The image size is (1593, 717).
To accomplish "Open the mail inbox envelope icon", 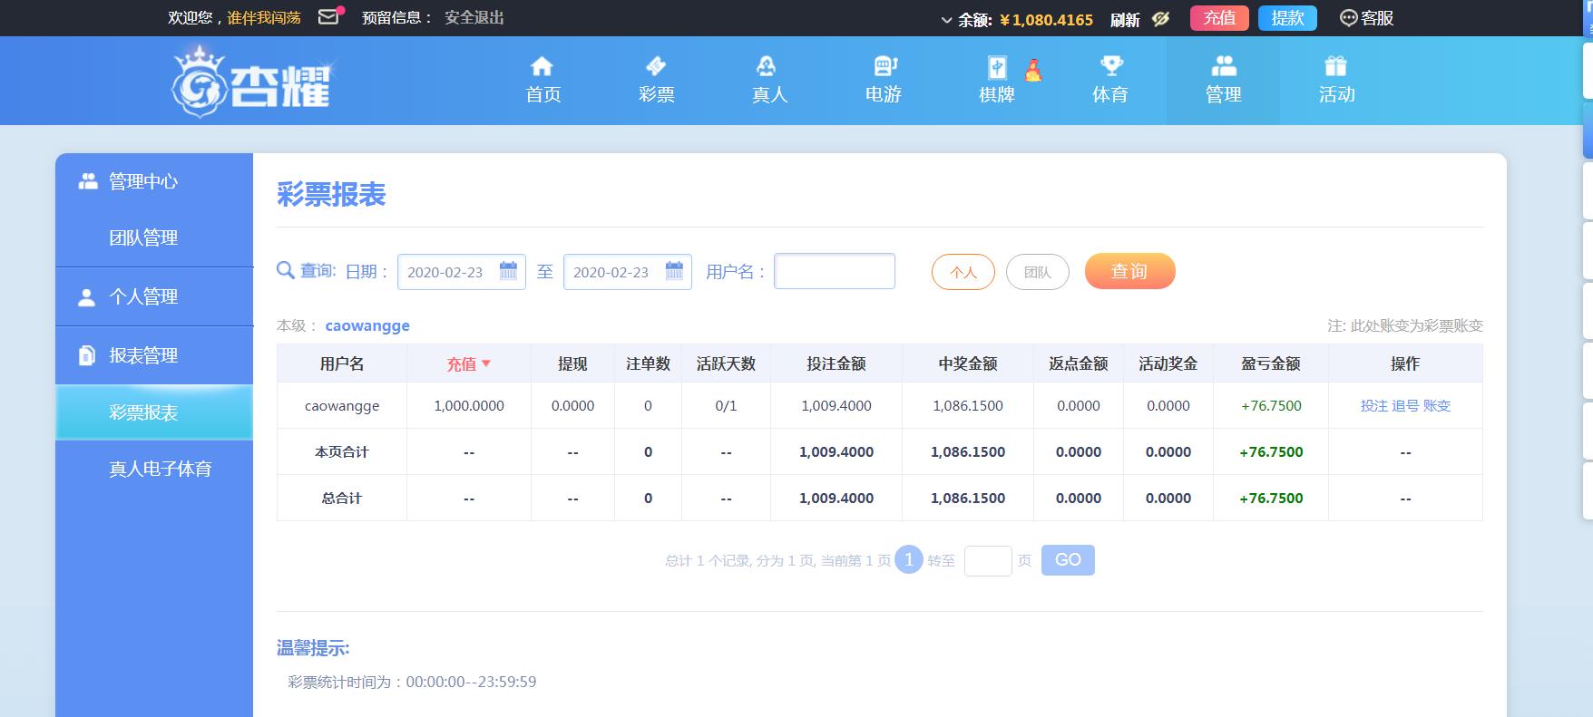I will pos(330,16).
